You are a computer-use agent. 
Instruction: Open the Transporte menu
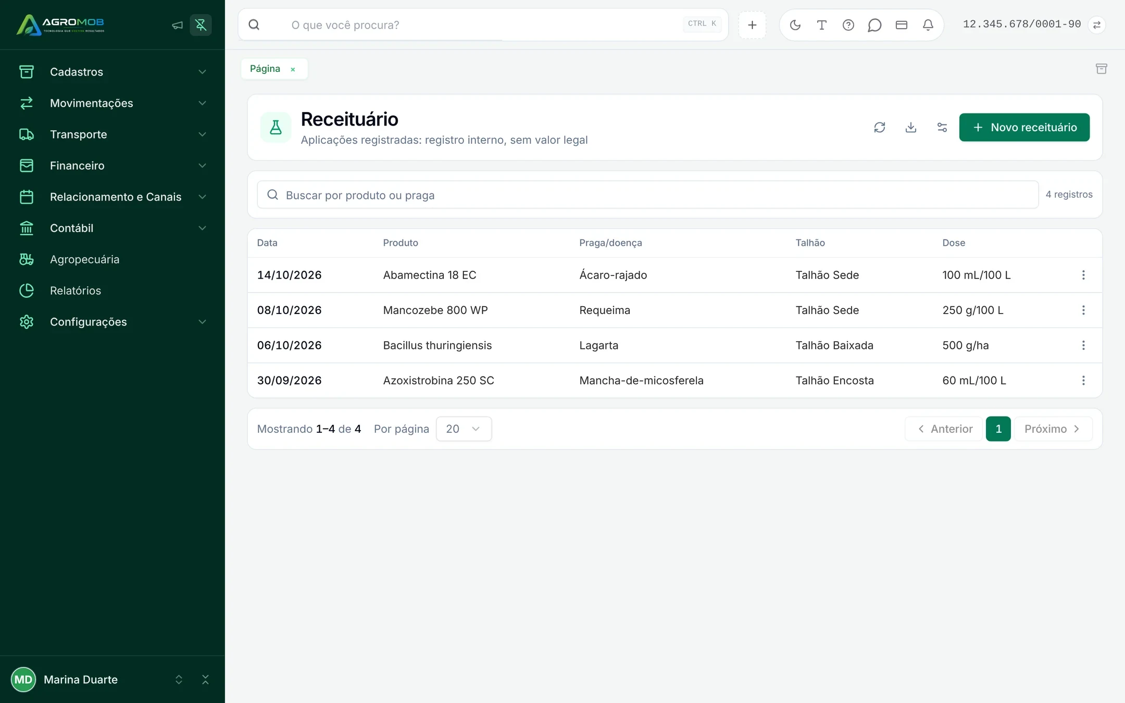[x=113, y=134]
